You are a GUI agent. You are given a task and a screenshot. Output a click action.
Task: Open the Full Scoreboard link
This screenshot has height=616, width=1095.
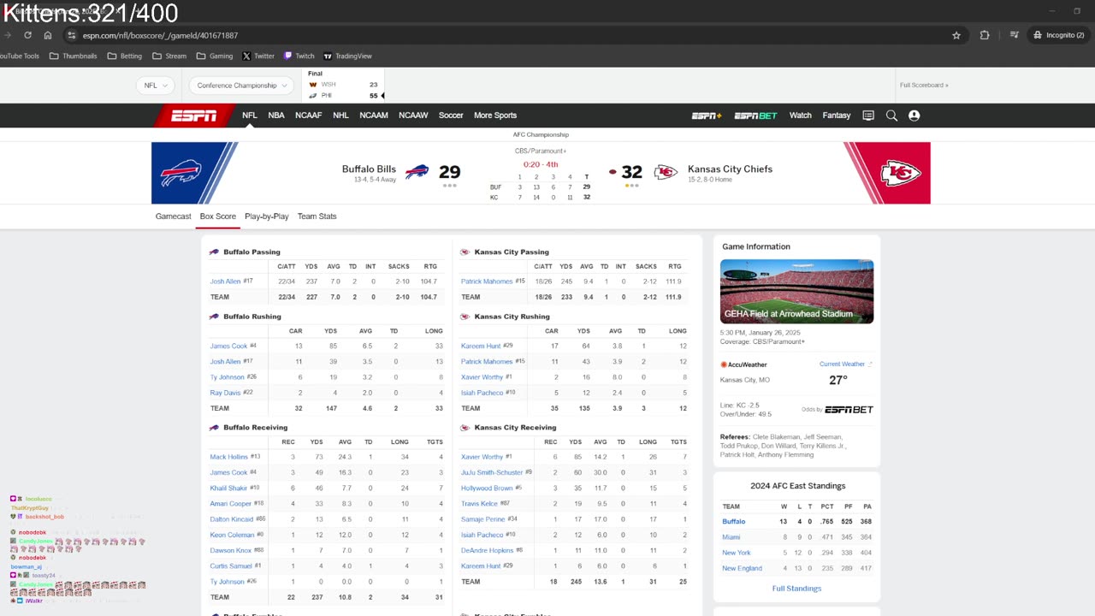click(924, 86)
